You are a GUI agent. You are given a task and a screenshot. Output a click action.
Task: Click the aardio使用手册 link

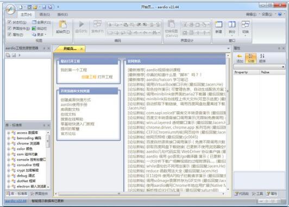point(74,105)
